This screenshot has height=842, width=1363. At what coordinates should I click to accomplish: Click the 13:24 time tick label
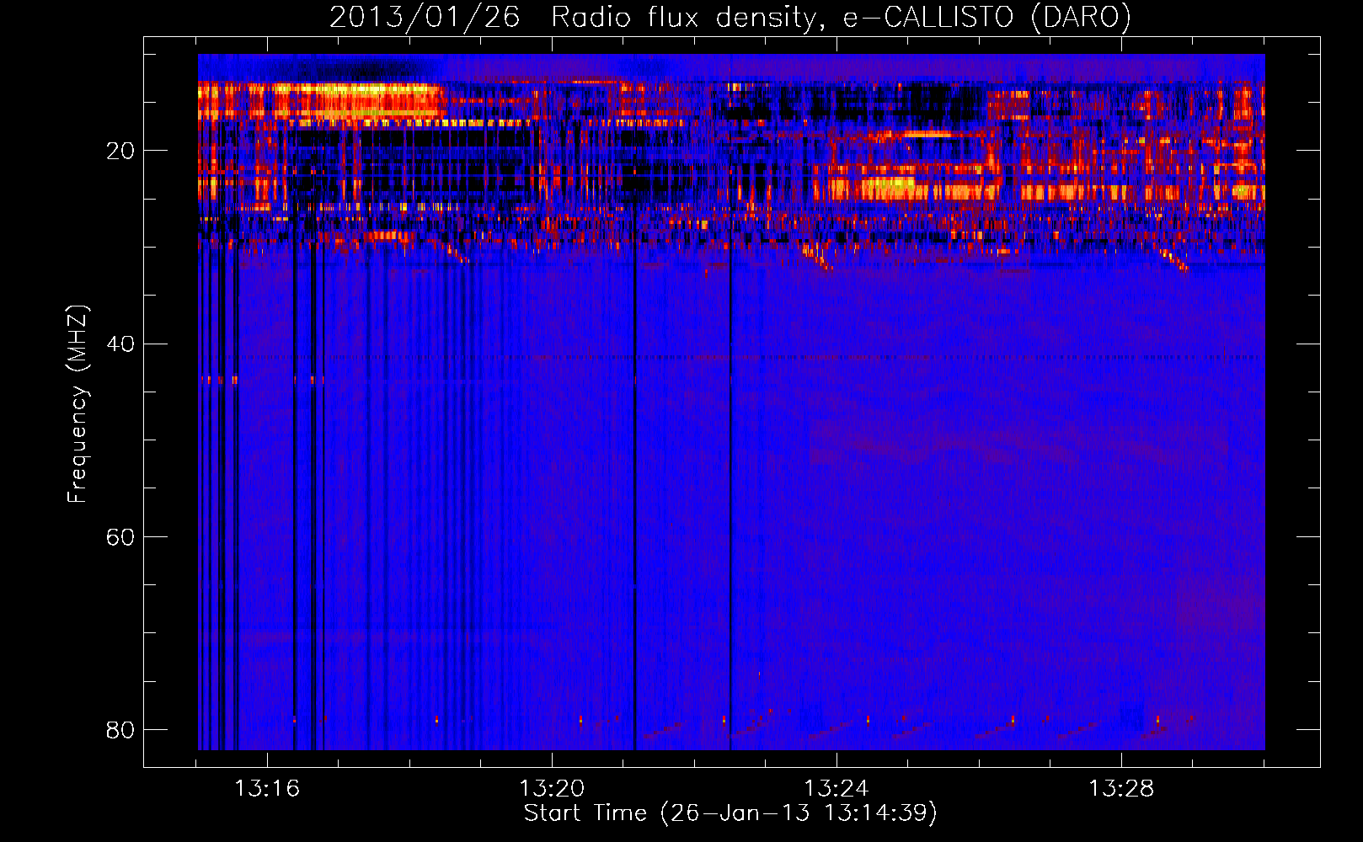837,789
